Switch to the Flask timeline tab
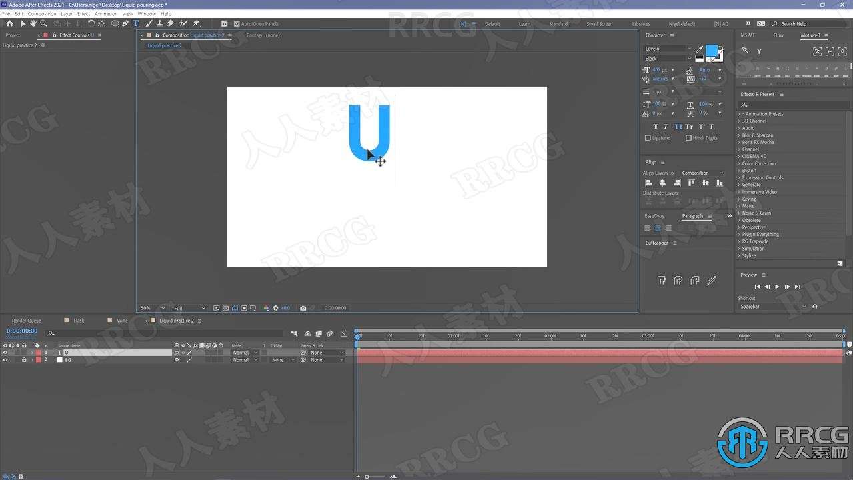The width and height of the screenshot is (853, 480). coord(79,321)
